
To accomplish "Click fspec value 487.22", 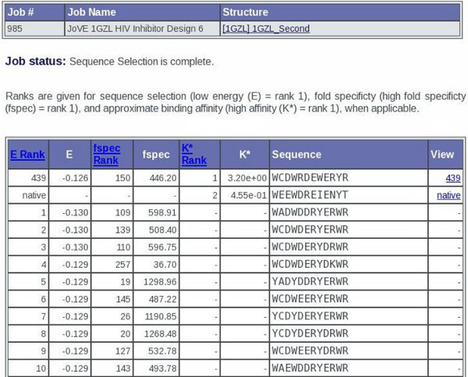I will [x=162, y=299].
